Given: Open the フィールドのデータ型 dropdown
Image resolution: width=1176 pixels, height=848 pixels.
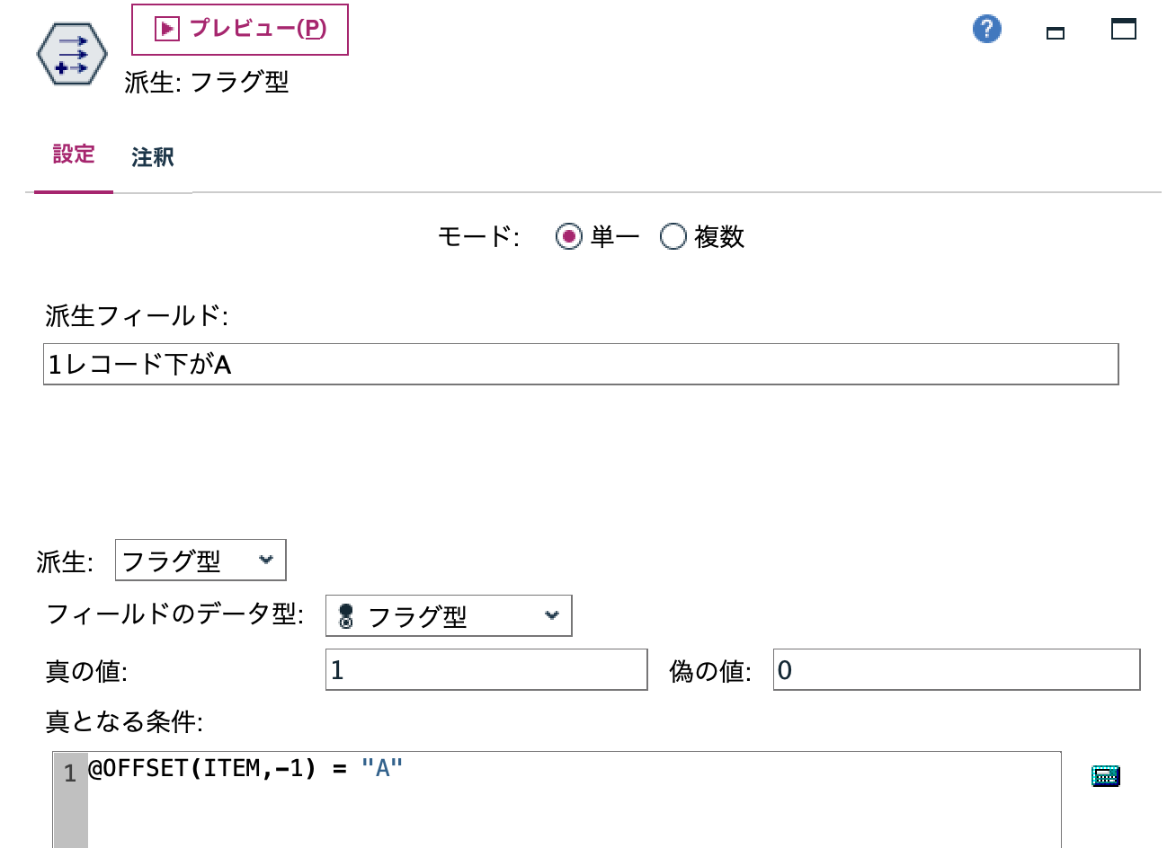Looking at the screenshot, I should pos(448,615).
